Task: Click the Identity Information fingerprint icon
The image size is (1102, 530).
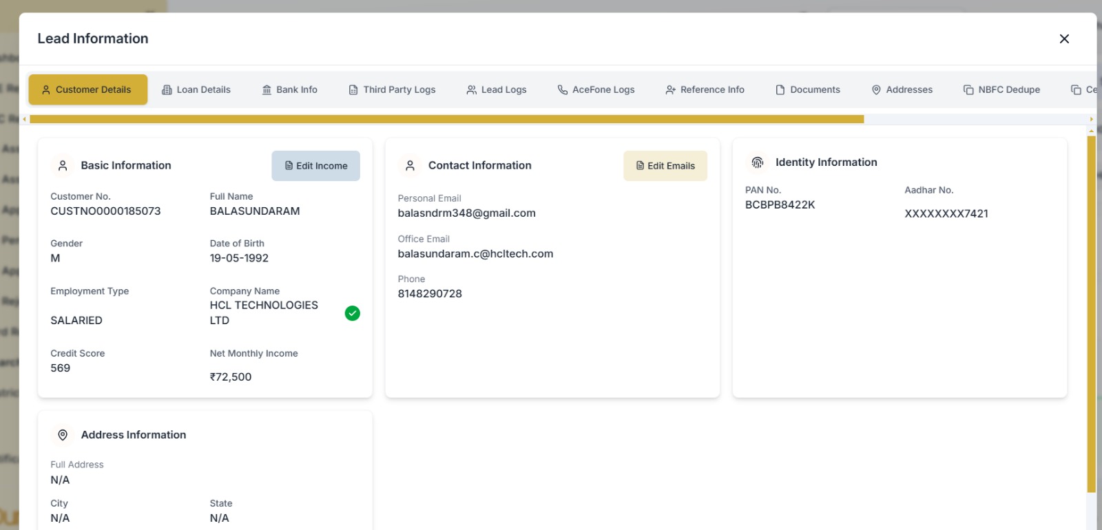Action: (758, 162)
